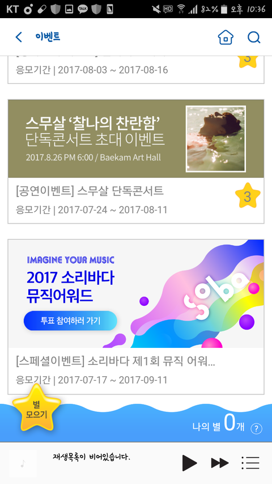Open [스페셜이벤트] 소리바다 제1회 뮤직 어워 link

[x=116, y=361]
